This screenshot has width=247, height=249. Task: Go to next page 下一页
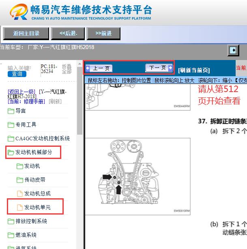pos(159,68)
